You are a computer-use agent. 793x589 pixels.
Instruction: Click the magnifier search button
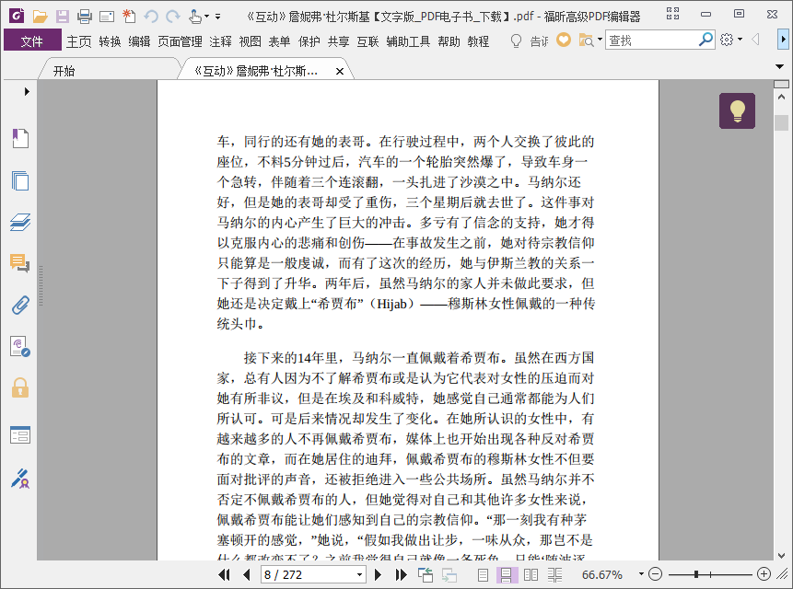tap(706, 40)
